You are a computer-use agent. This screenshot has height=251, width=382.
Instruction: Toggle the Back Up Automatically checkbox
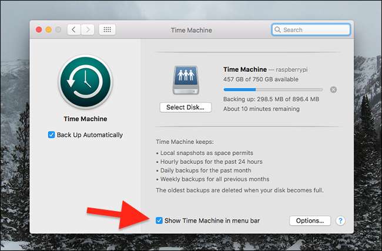[51, 135]
